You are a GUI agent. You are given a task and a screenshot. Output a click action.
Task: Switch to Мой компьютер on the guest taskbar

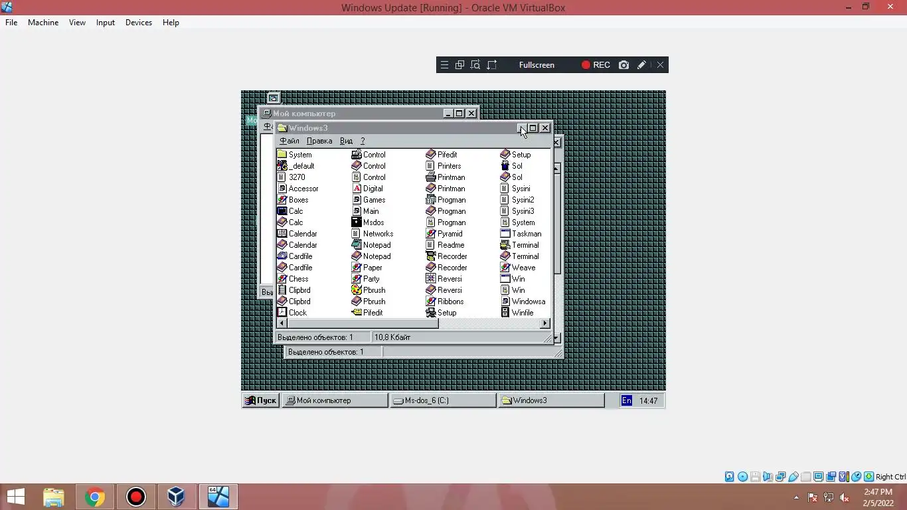[335, 400]
